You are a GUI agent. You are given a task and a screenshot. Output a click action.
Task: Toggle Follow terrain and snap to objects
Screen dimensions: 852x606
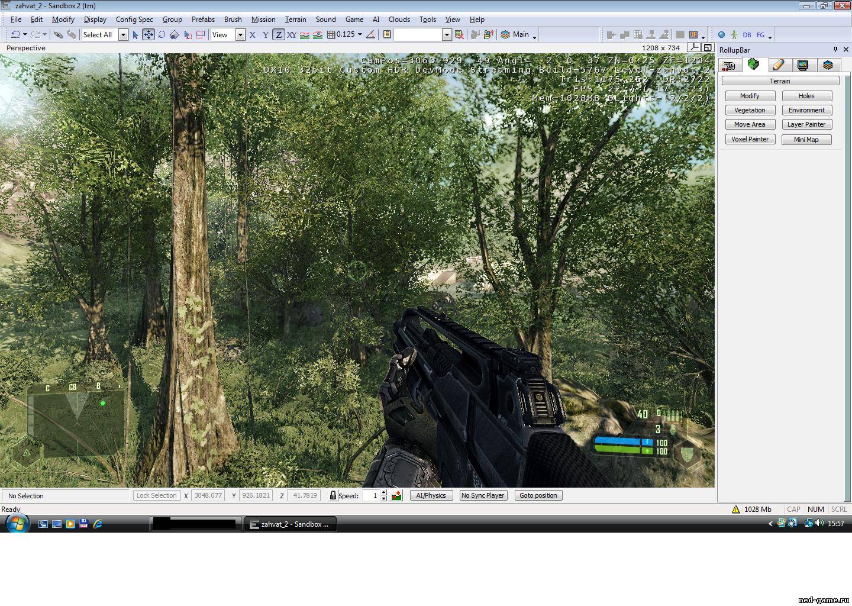[318, 35]
